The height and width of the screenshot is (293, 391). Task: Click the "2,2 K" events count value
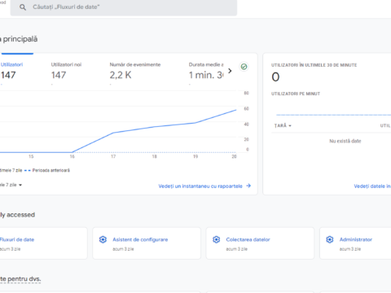(121, 75)
